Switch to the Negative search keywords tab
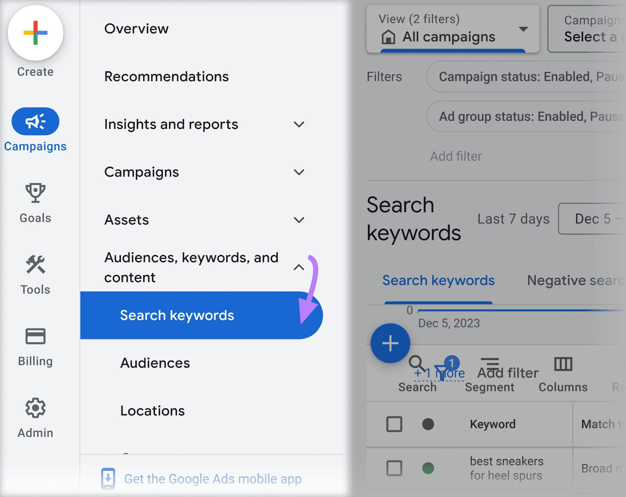626x497 pixels. (574, 280)
